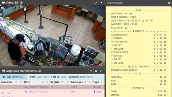This screenshot has height=97, width=172.
Task: Click the CASH: $20.00 payment line
Action: (139, 91)
